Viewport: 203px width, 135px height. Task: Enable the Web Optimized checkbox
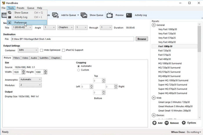click(x=41, y=51)
